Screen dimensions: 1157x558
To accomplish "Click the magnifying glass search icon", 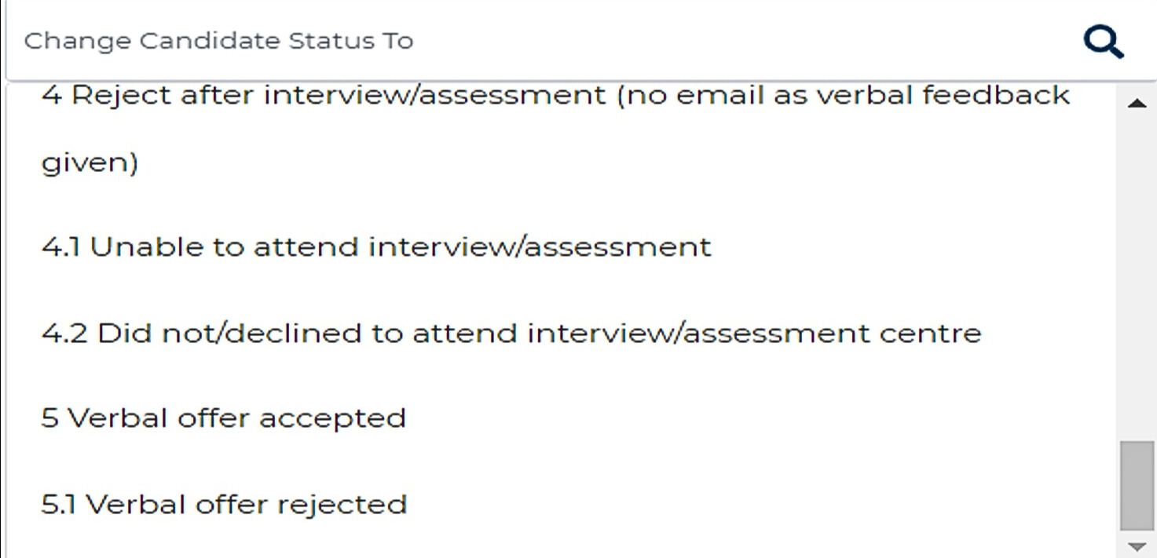I will pyautogui.click(x=1104, y=41).
